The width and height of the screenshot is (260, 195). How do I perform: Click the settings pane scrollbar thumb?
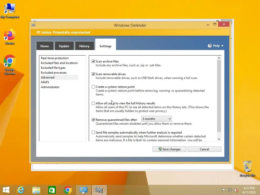(219, 96)
